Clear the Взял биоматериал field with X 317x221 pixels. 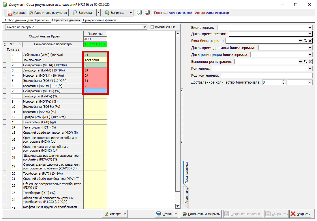[x=310, y=41]
